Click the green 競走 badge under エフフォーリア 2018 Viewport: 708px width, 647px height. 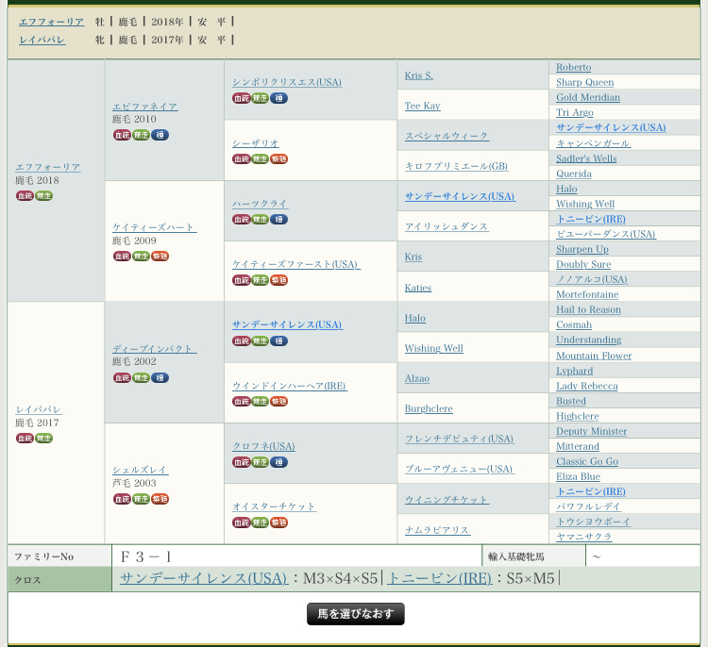click(43, 195)
